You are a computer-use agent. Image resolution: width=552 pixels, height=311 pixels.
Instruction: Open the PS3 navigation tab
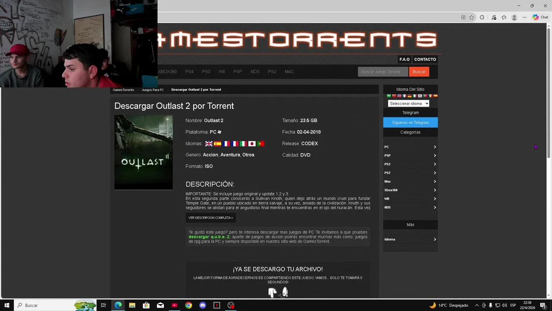pyautogui.click(x=206, y=72)
